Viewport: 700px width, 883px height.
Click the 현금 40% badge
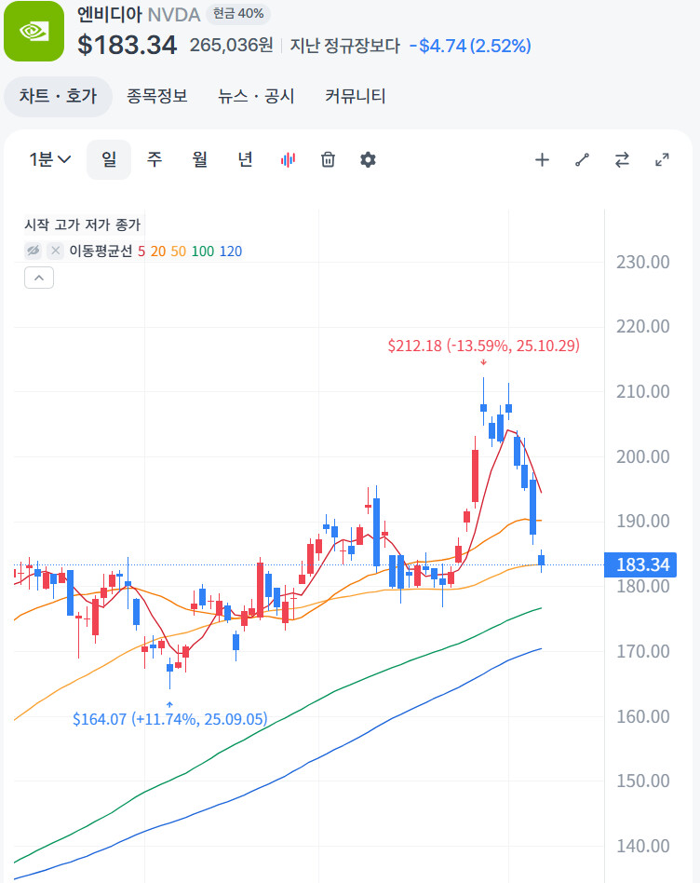pos(238,14)
